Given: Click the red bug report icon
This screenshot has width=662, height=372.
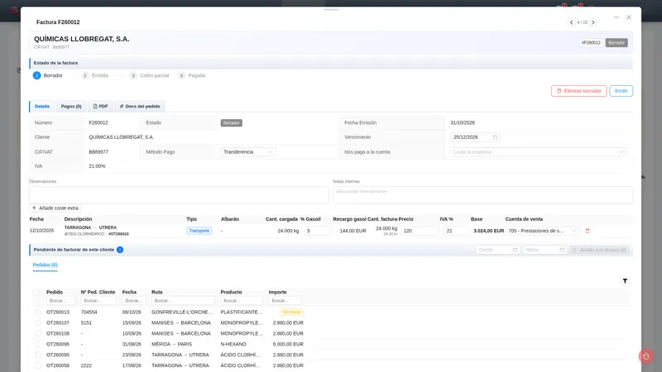Looking at the screenshot, I should coord(646,356).
